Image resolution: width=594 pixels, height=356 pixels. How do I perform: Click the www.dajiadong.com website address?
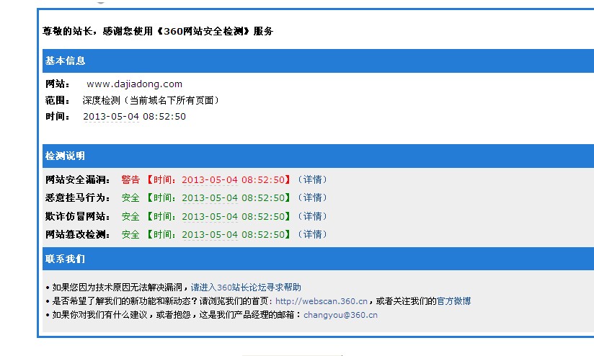click(134, 84)
